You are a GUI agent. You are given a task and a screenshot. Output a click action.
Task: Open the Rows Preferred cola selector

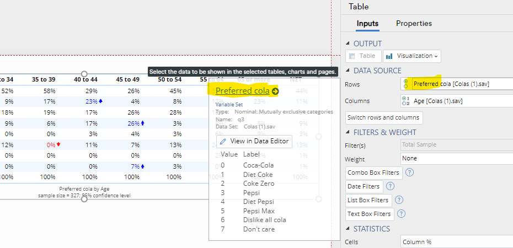click(457, 84)
